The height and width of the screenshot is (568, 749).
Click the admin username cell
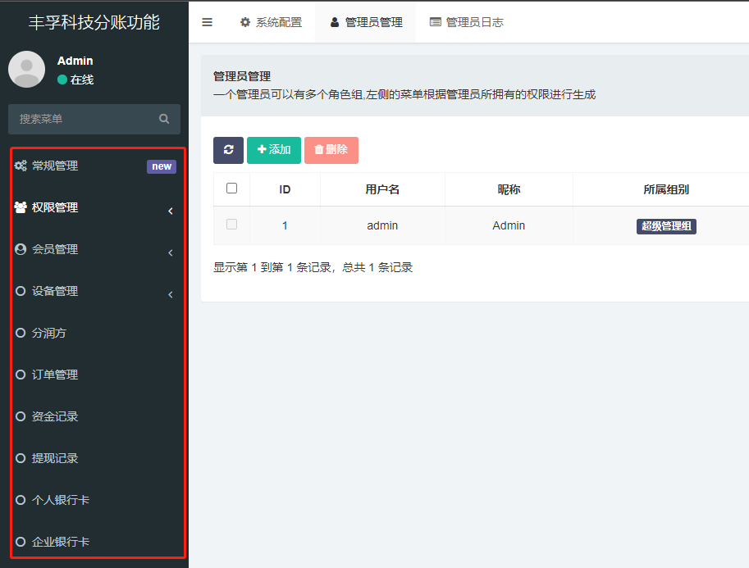pos(382,225)
